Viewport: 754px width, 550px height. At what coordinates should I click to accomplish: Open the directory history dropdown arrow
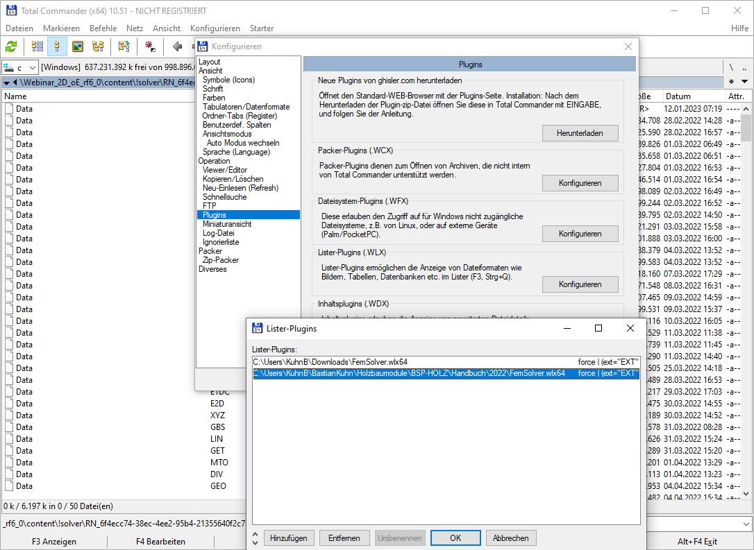click(x=744, y=81)
